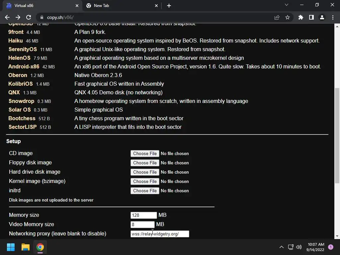This screenshot has height=255, width=340.
Task: Choose a file for CD image
Action: [x=145, y=153]
